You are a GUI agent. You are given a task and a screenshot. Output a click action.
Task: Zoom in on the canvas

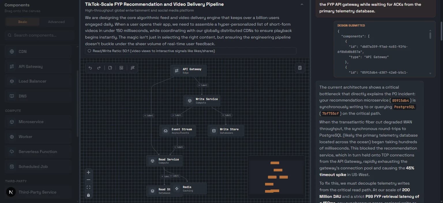coord(89,173)
